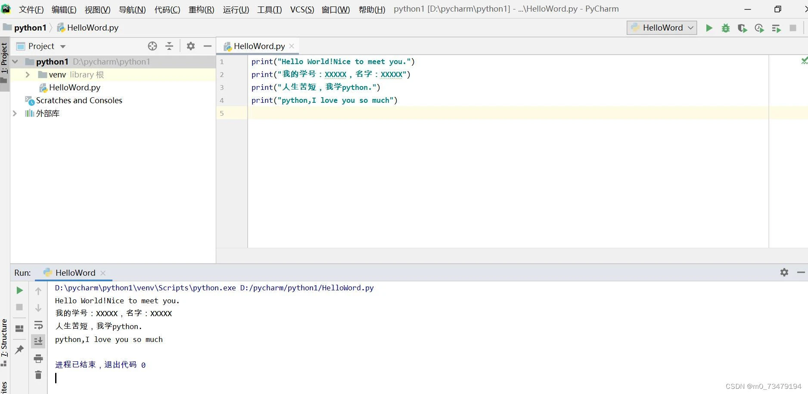Collapse the python1 root folder
Image resolution: width=808 pixels, height=394 pixels.
[x=15, y=62]
